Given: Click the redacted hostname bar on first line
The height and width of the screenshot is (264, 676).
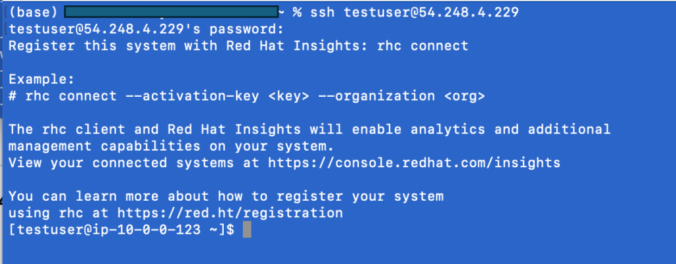Looking at the screenshot, I should tap(172, 13).
